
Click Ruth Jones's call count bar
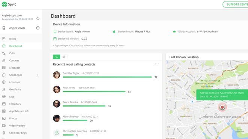click(x=94, y=92)
